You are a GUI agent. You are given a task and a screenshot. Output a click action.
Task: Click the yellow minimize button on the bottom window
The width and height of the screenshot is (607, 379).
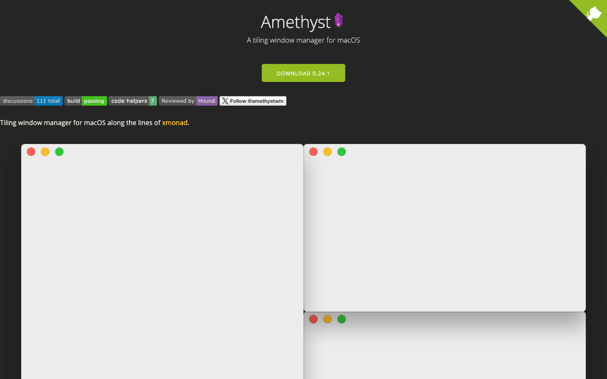tap(327, 319)
